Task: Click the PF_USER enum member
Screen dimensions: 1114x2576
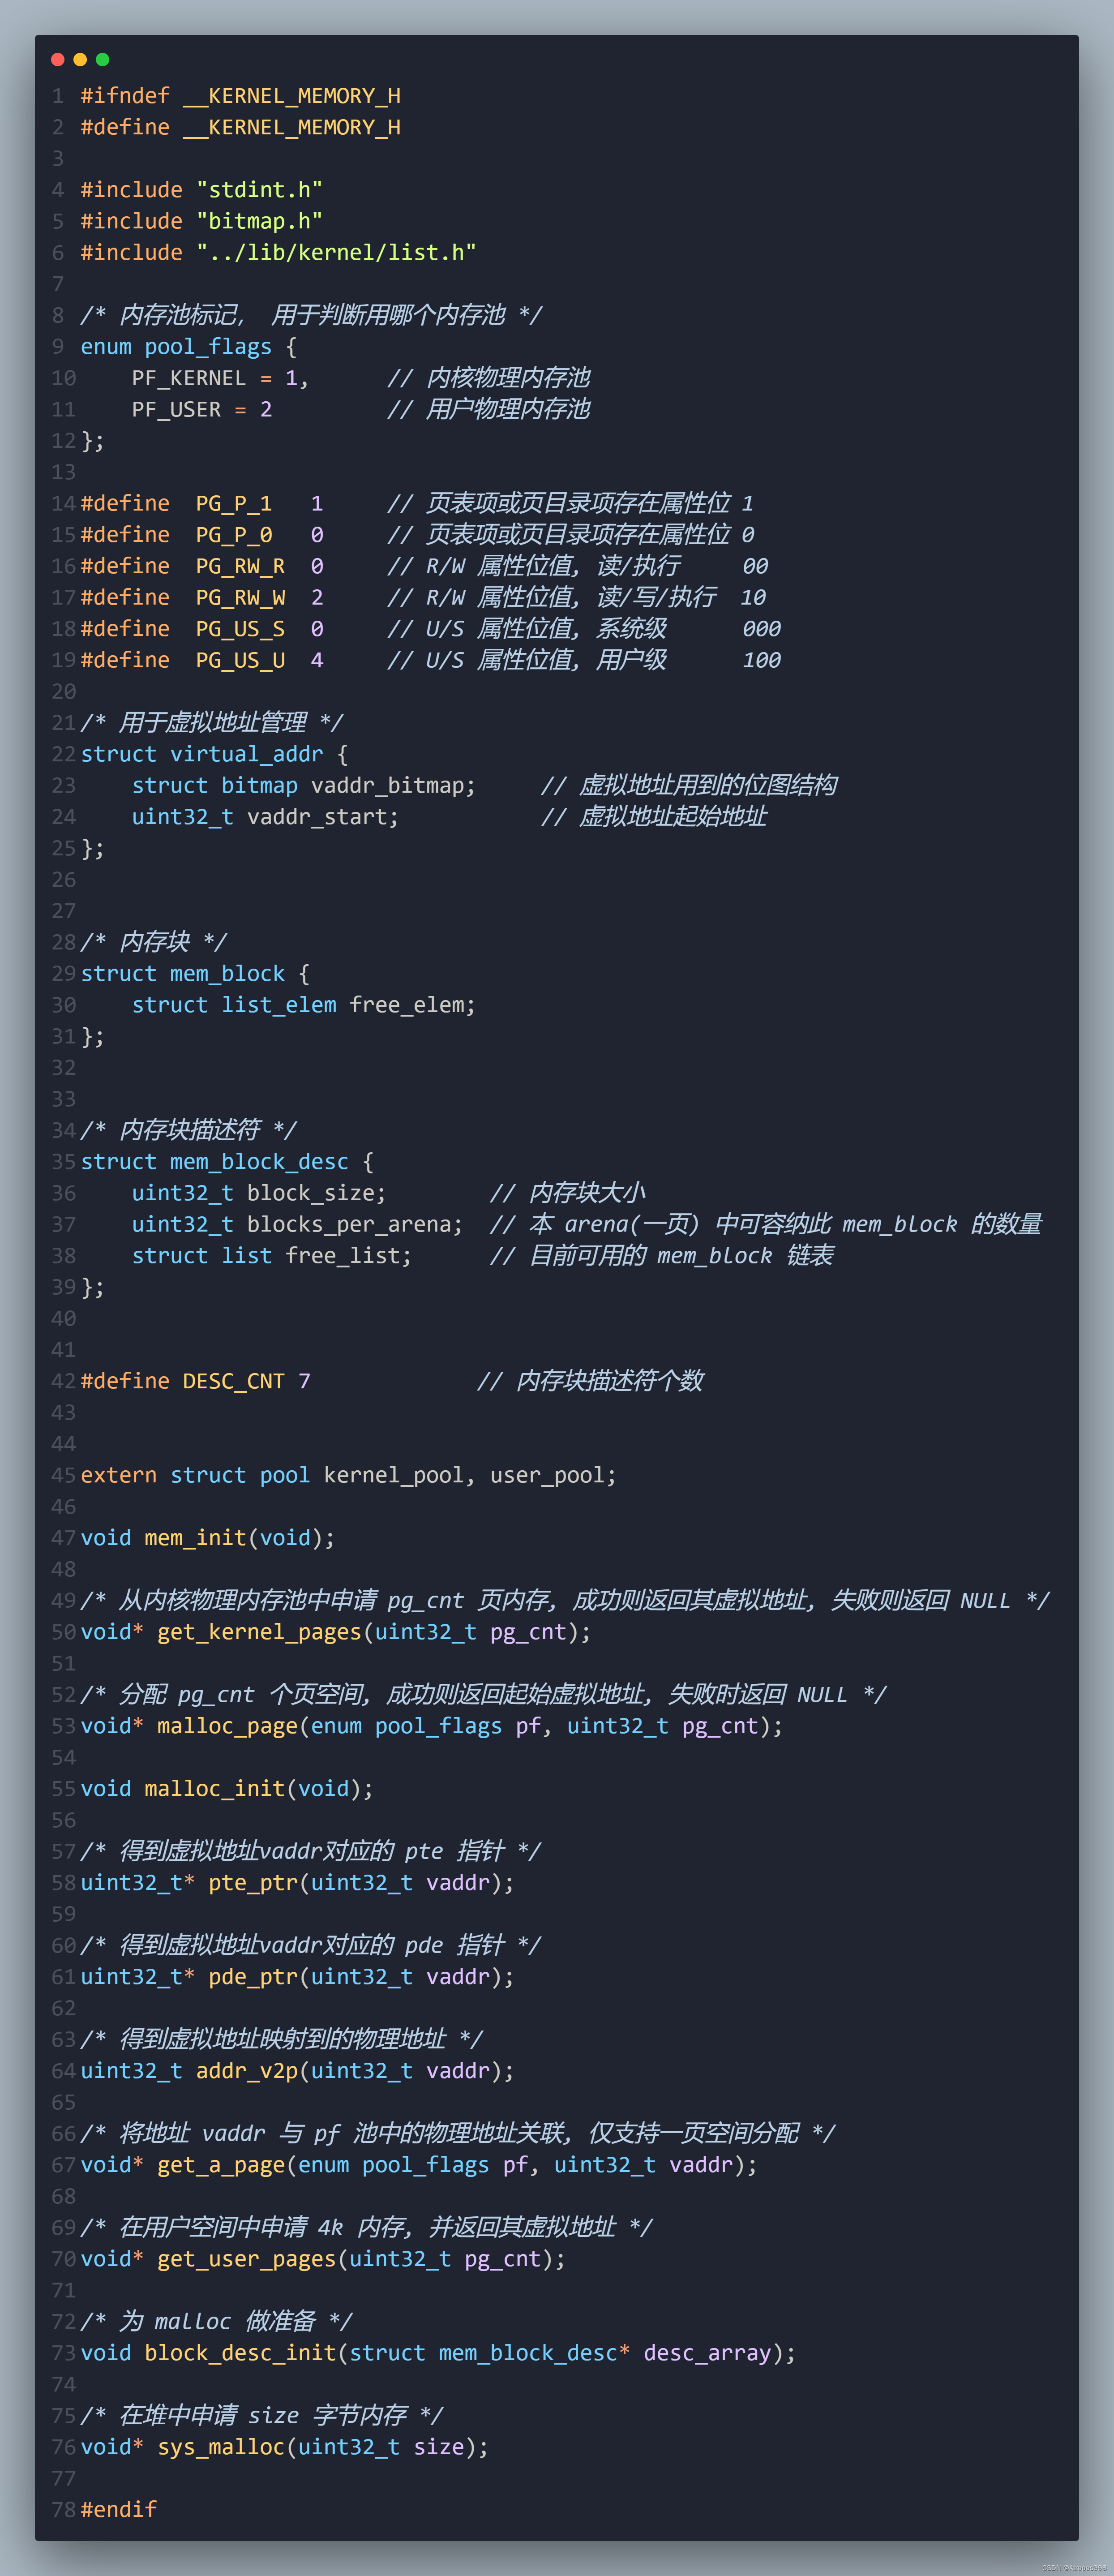Action: click(x=176, y=409)
